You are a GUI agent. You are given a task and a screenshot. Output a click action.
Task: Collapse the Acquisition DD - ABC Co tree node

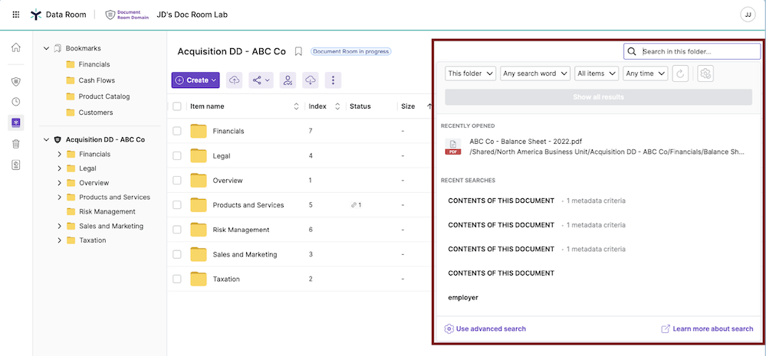click(47, 139)
